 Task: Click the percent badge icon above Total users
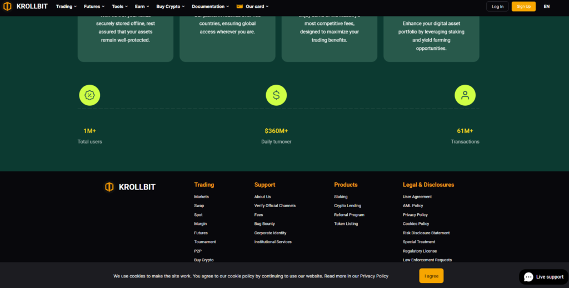[x=89, y=95]
